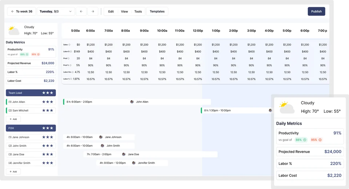Screen dimensions: 349x189
Task: Click the previous day arrow button
Action: tap(81, 11)
